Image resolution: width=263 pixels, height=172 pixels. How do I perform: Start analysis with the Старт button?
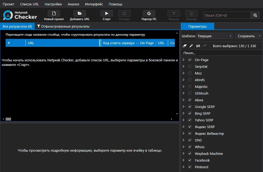106,16
